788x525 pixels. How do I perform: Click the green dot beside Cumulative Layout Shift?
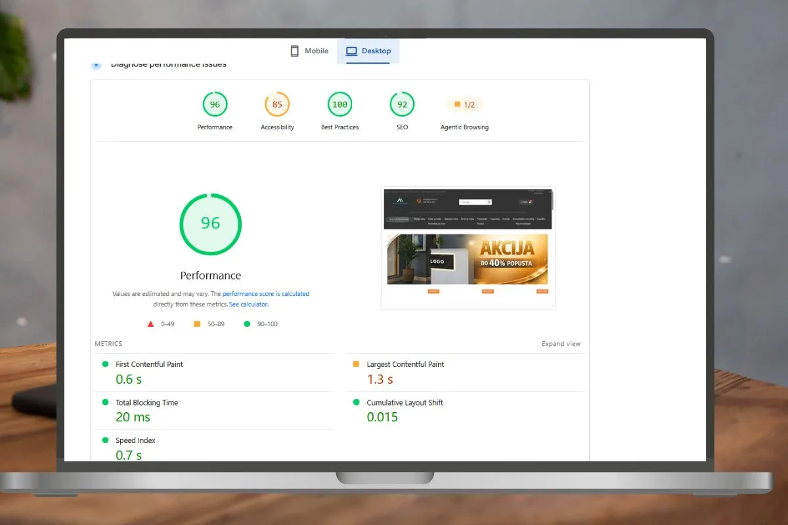tap(356, 402)
